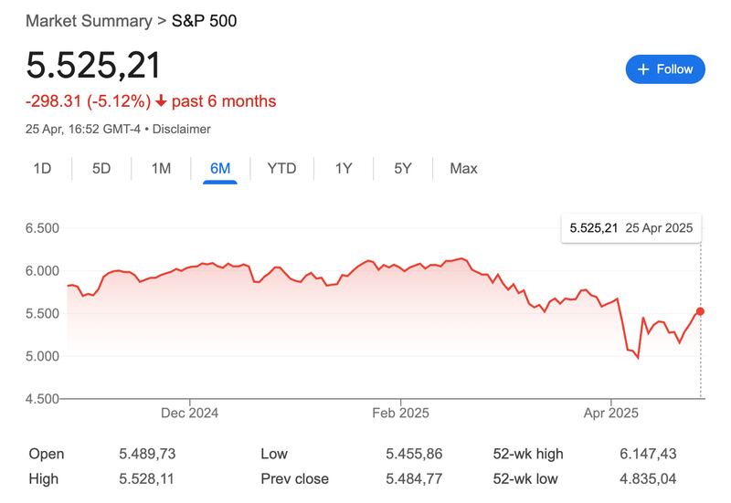Click the red endpoint dot on chart
Viewport: 731px width, 503px height.
tap(701, 311)
